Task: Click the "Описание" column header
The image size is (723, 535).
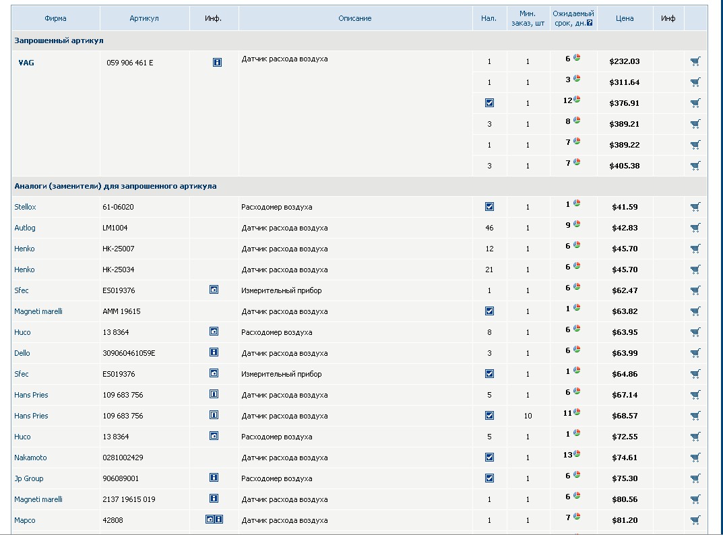Action: pyautogui.click(x=355, y=18)
